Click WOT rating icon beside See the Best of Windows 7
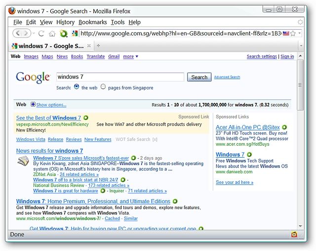316x251 pixels. [86, 118]
